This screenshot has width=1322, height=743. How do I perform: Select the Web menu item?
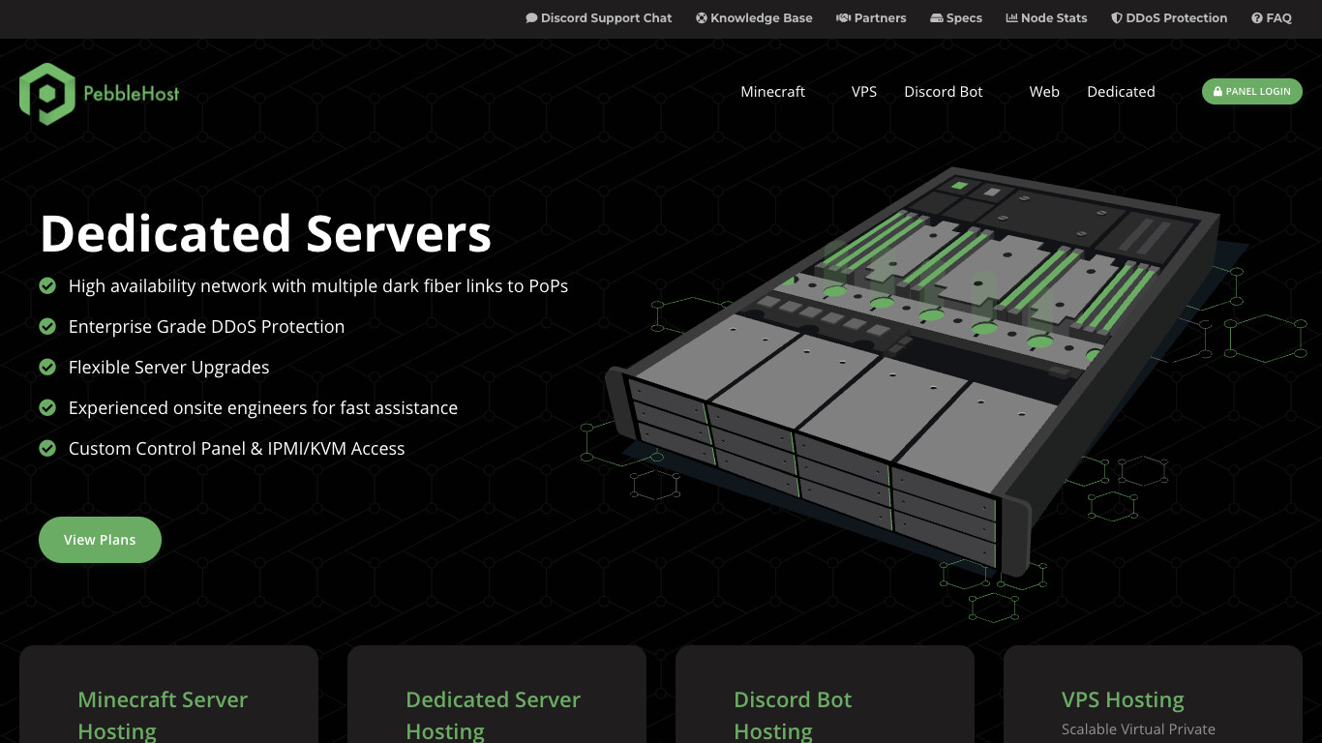pyautogui.click(x=1044, y=91)
